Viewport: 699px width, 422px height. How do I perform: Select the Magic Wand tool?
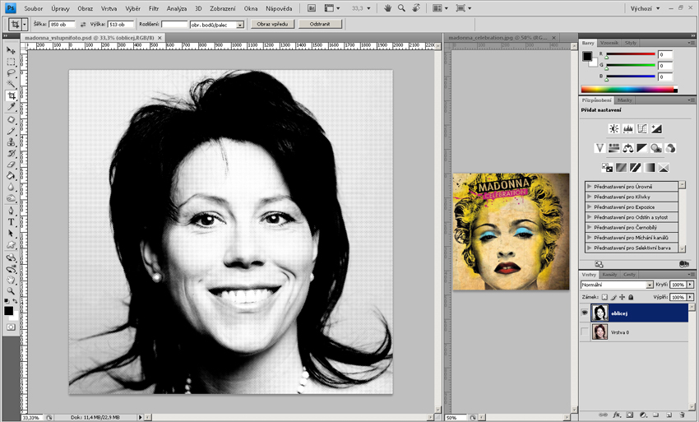coord(12,85)
